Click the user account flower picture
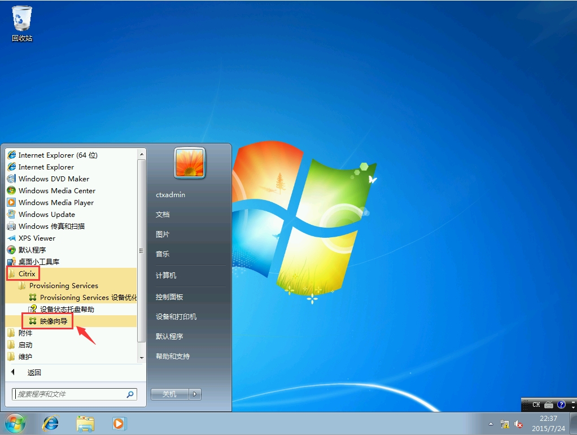This screenshot has height=435, width=577. click(190, 163)
